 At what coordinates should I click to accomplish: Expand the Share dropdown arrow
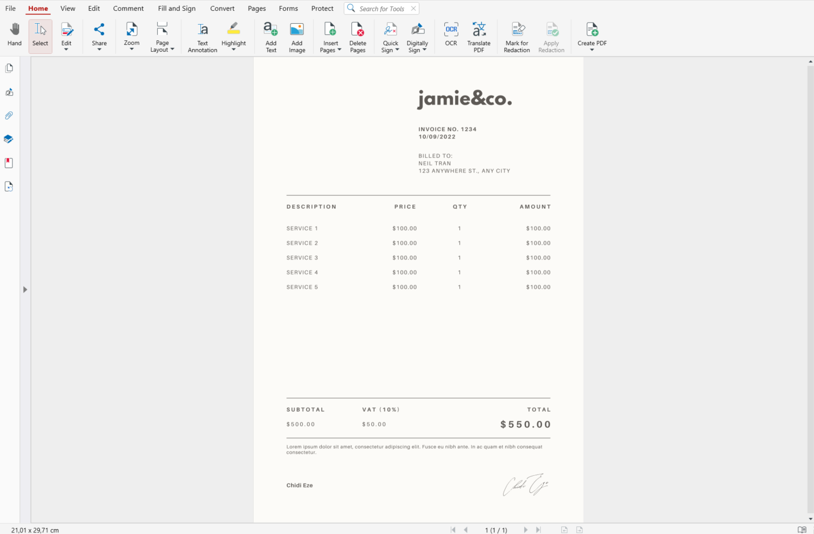(99, 50)
